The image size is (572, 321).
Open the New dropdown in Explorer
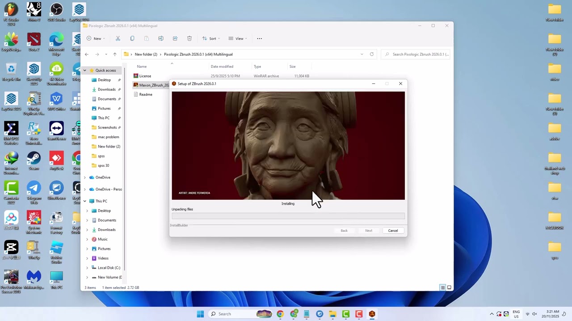coord(96,38)
